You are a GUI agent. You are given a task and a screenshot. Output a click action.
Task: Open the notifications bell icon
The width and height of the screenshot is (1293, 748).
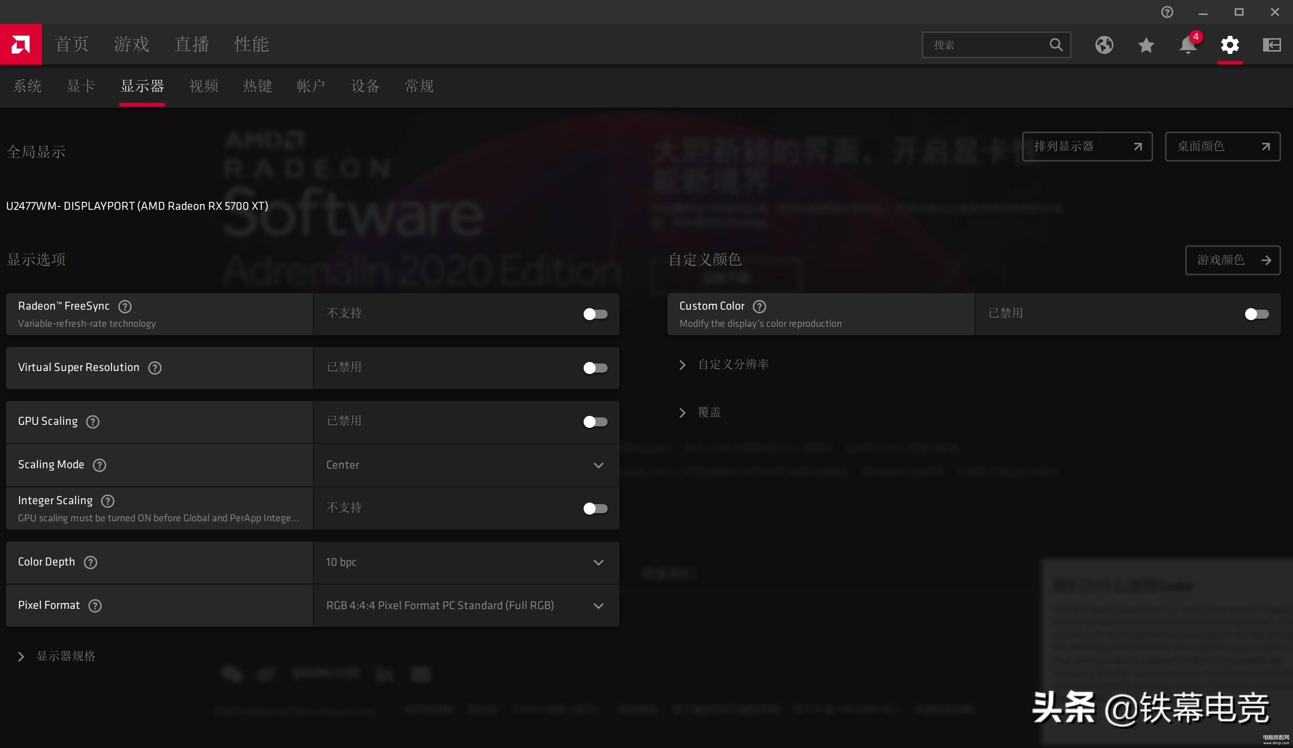(x=1188, y=45)
